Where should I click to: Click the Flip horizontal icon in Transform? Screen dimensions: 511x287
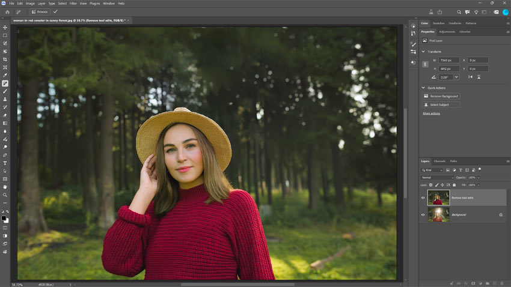[470, 77]
